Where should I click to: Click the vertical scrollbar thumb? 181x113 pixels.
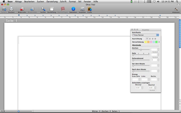[x=180, y=34]
